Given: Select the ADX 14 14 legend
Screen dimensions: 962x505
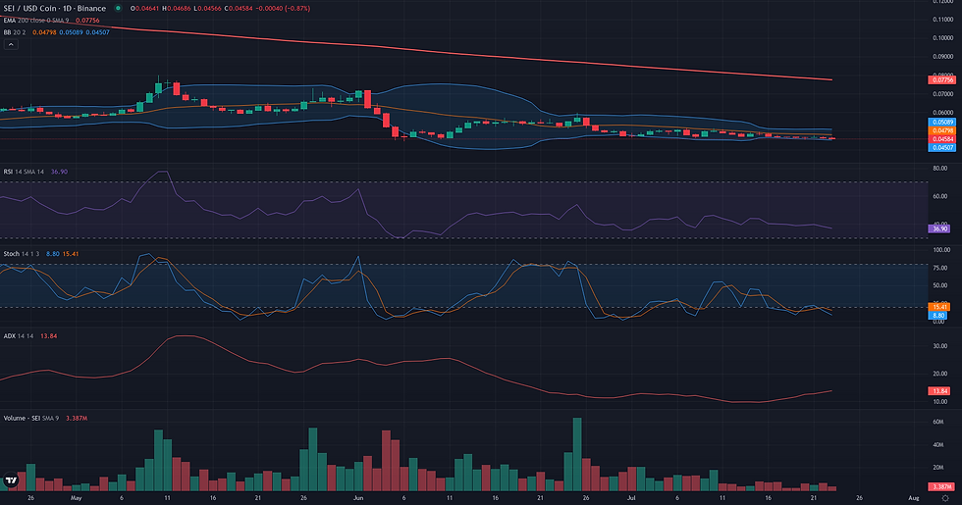Looking at the screenshot, I should pyautogui.click(x=19, y=335).
